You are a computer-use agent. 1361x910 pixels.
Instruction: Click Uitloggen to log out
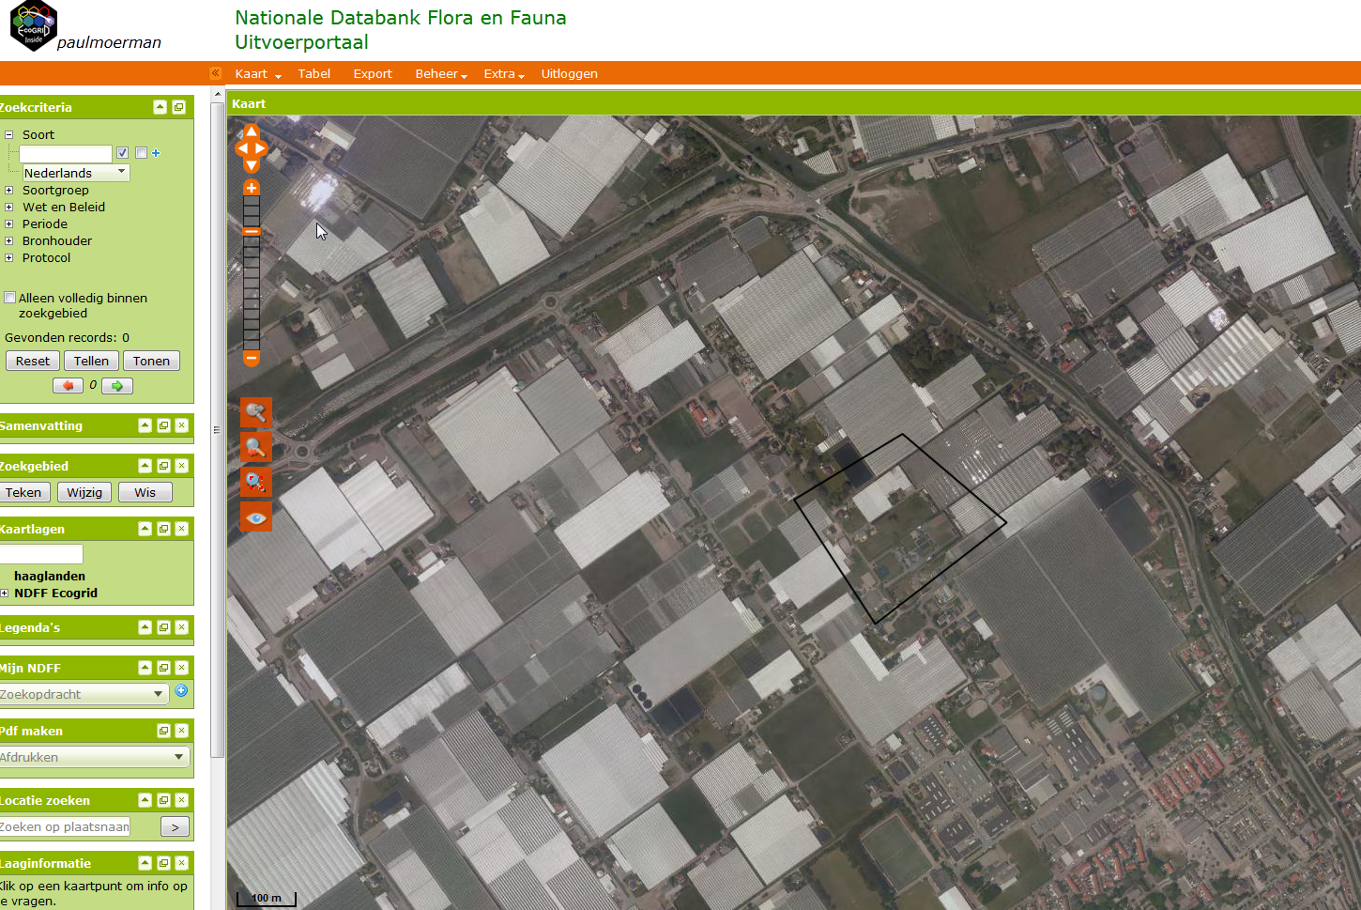tap(569, 73)
